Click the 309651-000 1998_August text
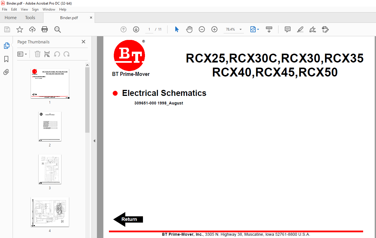Image resolution: width=376 pixels, height=238 pixels. [159, 103]
